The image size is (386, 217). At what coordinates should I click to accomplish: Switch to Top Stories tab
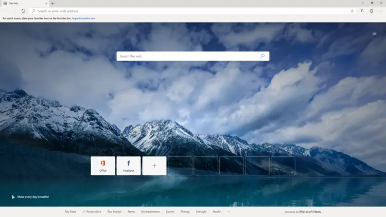[114, 211]
